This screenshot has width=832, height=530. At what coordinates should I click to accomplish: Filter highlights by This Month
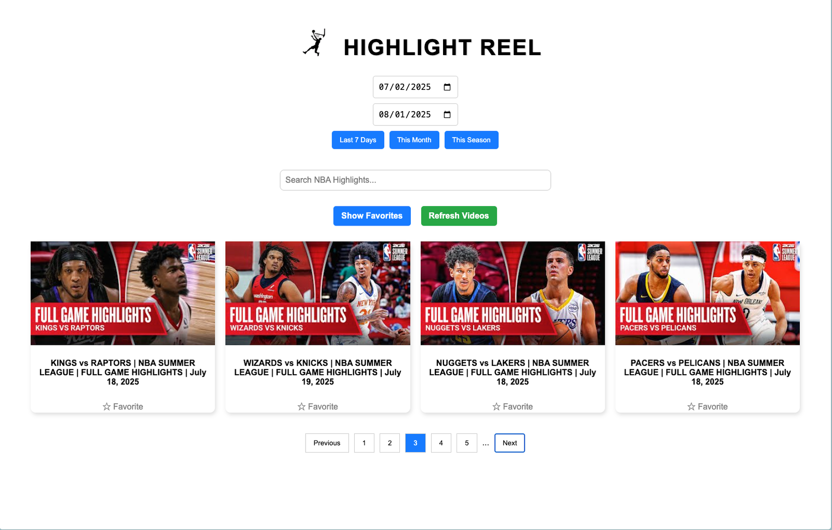[414, 140]
